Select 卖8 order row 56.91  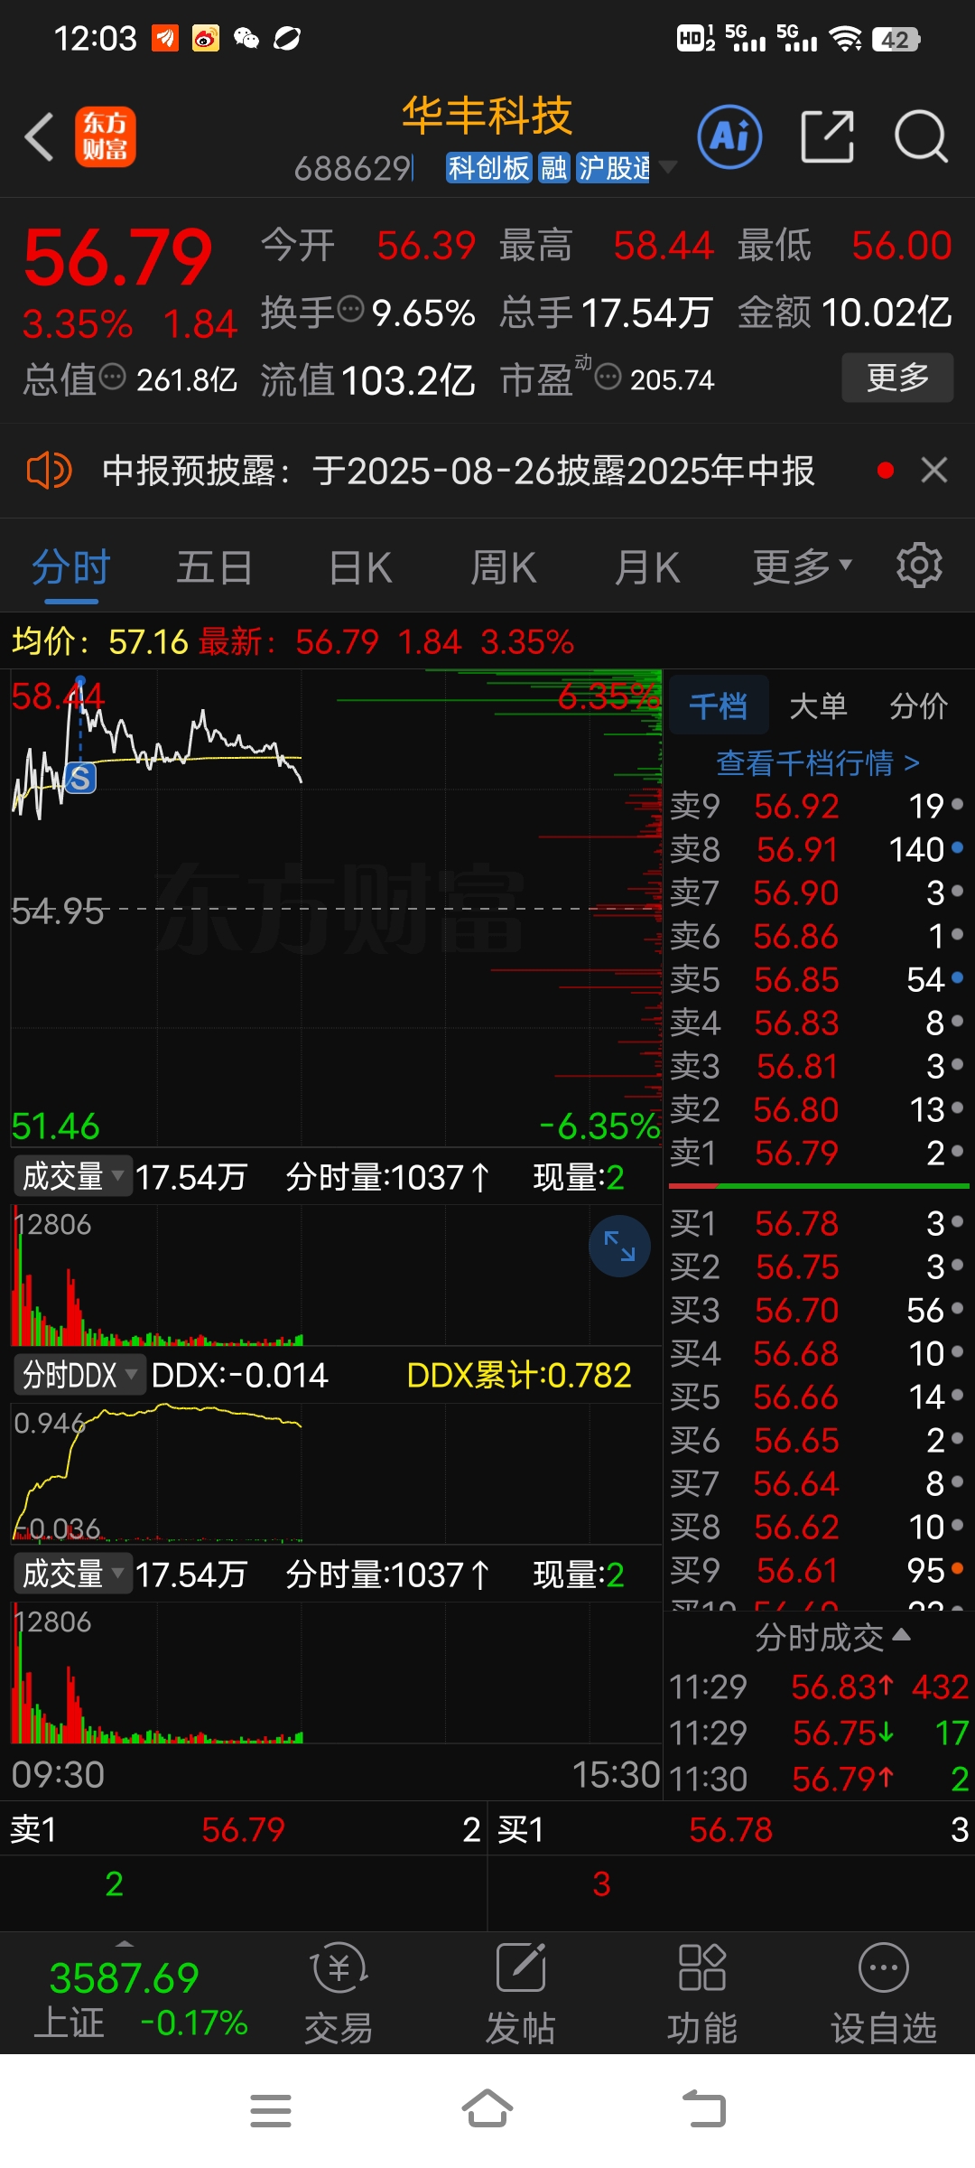point(817,849)
